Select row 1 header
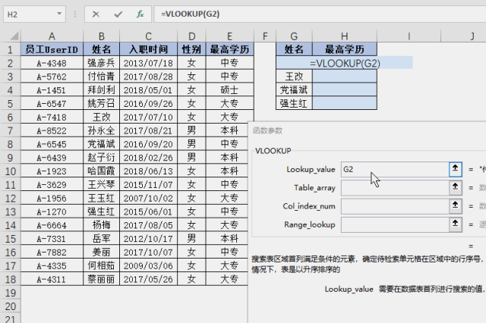Image resolution: width=486 pixels, height=323 pixels. pos(10,49)
